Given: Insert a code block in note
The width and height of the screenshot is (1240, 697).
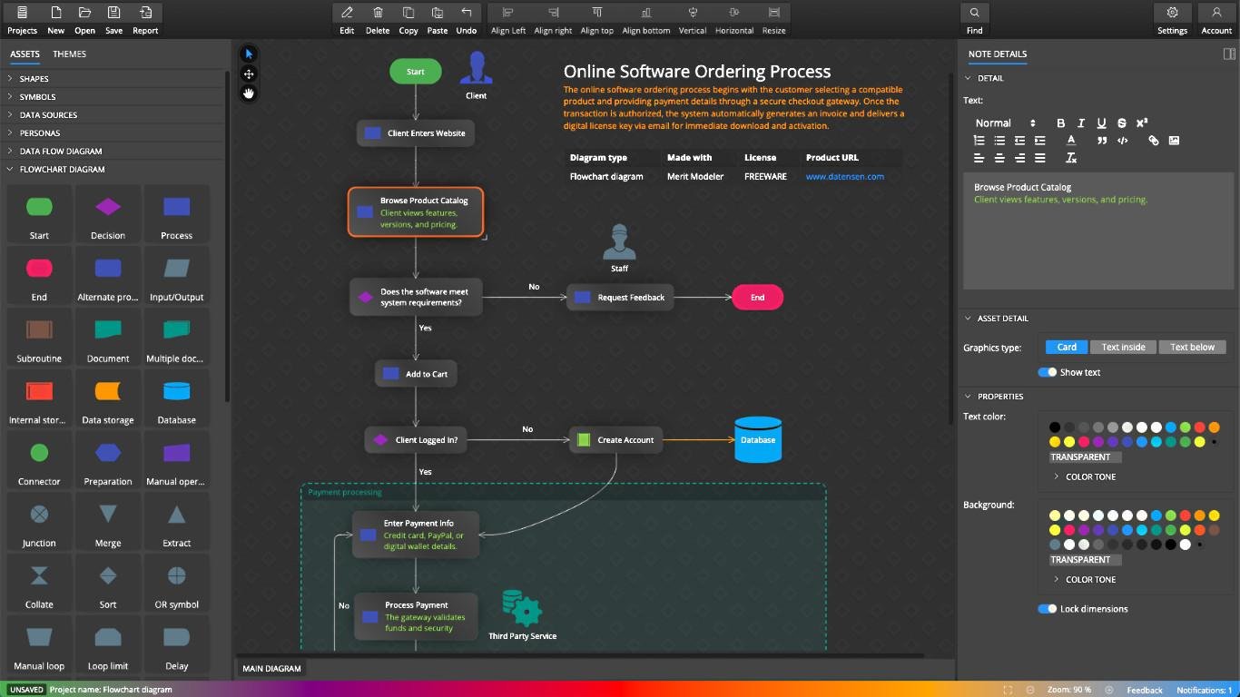Looking at the screenshot, I should click(x=1123, y=141).
